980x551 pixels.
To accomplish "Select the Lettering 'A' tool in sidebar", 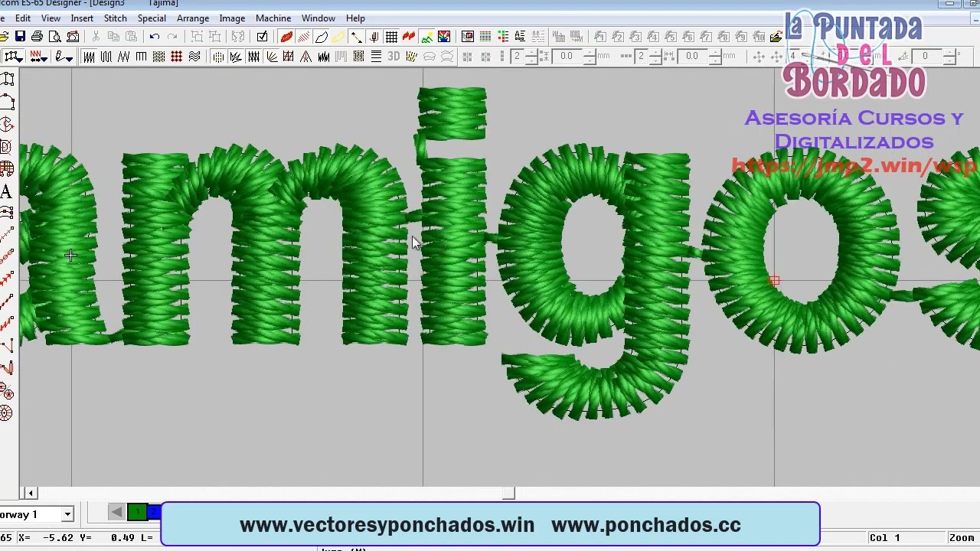I will coord(6,191).
